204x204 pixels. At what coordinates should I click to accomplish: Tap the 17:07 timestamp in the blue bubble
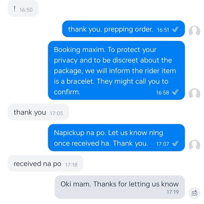(x=163, y=144)
